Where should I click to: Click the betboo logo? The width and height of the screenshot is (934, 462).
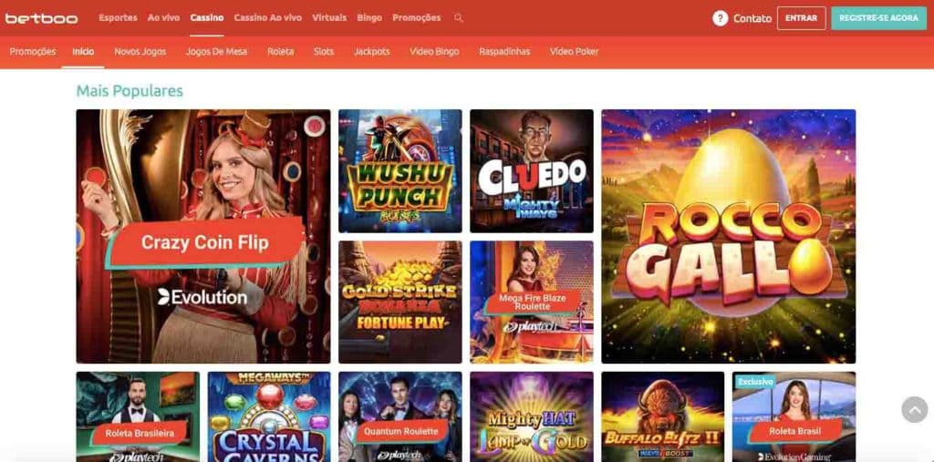pyautogui.click(x=42, y=18)
